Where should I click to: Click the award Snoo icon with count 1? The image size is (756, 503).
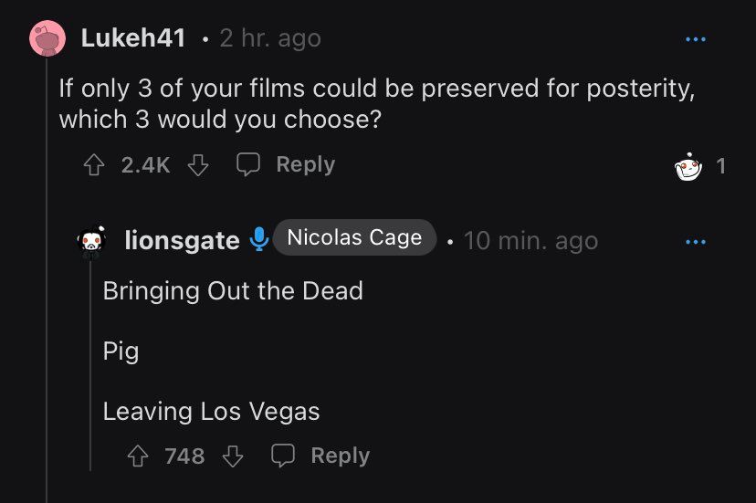(688, 166)
